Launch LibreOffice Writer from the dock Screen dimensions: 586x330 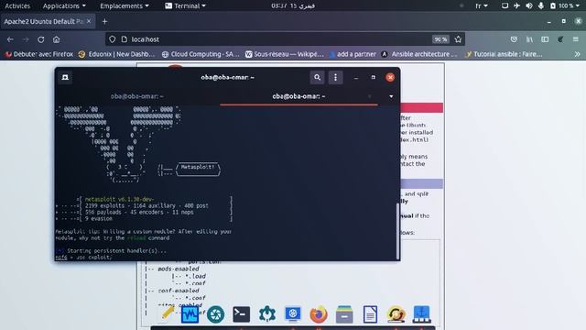pos(370,314)
